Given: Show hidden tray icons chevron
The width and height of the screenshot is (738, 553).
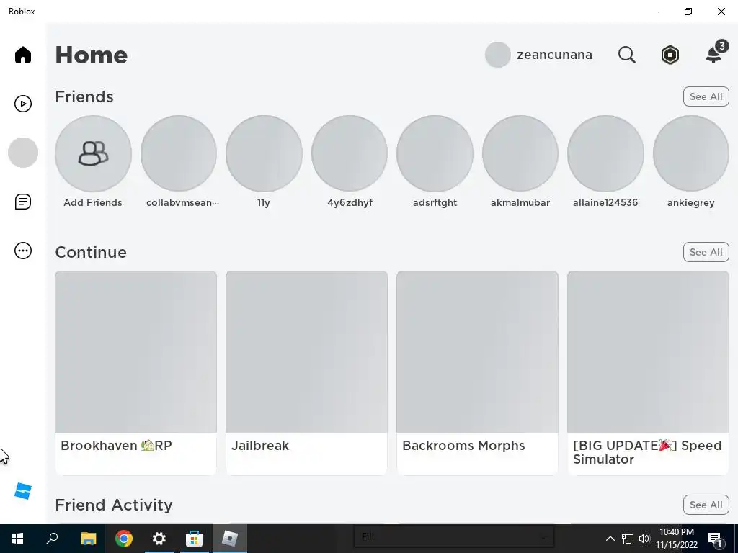Looking at the screenshot, I should [610, 539].
